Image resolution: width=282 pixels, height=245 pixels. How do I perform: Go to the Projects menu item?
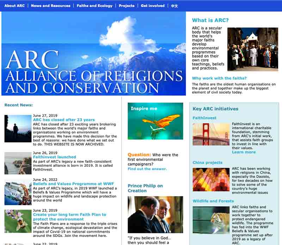127,6
